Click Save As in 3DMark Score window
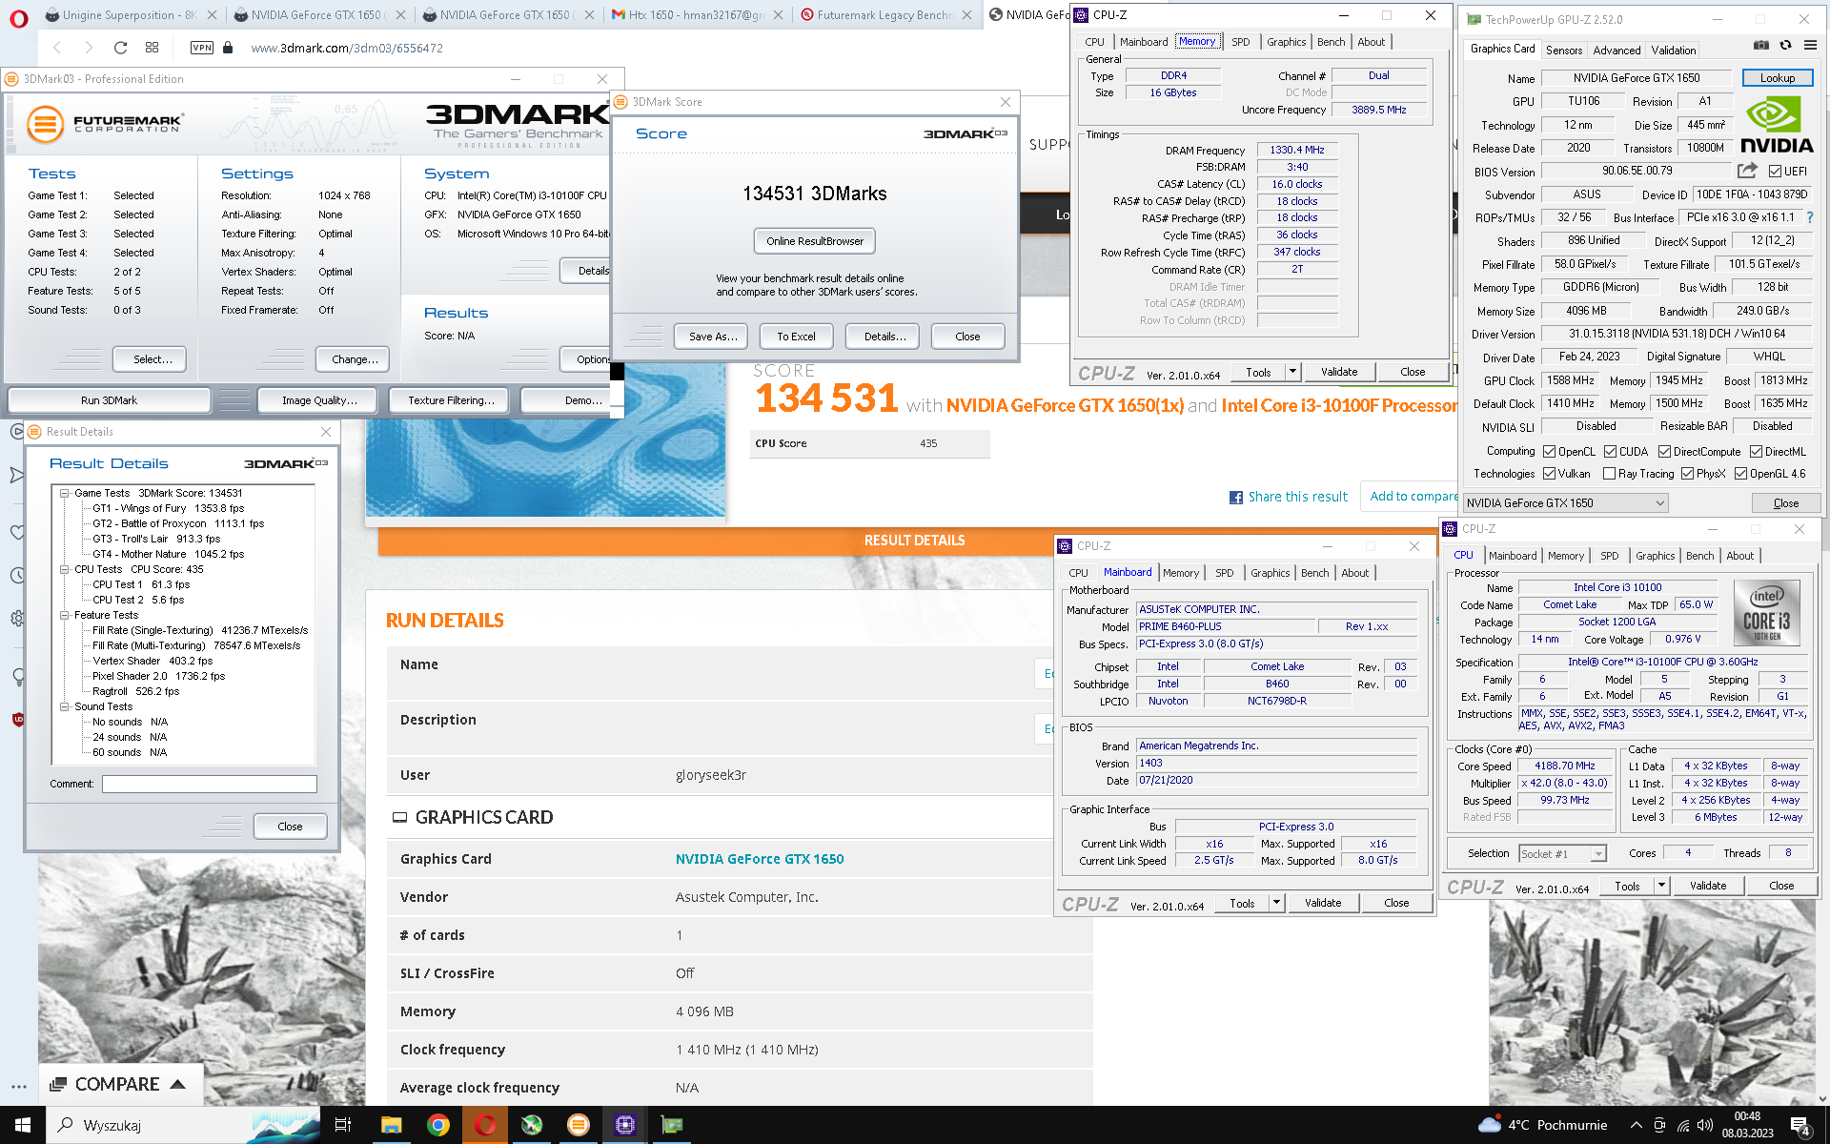 713,337
